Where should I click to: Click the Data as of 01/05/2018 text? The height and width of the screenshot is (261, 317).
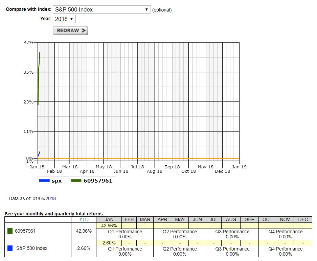point(32,198)
